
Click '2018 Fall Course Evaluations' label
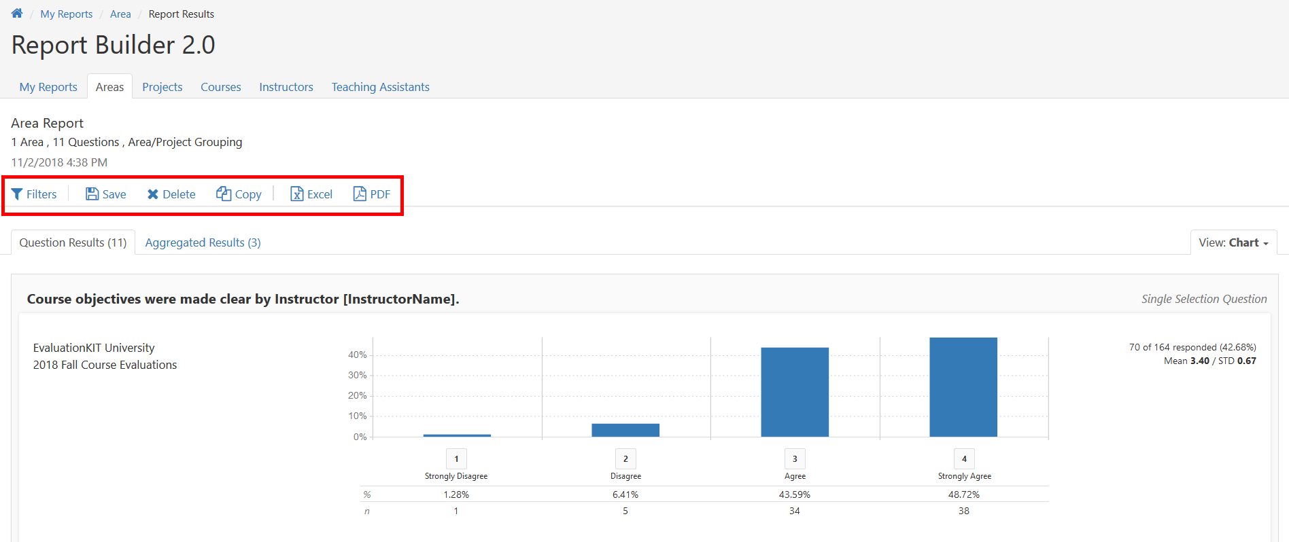coord(105,365)
